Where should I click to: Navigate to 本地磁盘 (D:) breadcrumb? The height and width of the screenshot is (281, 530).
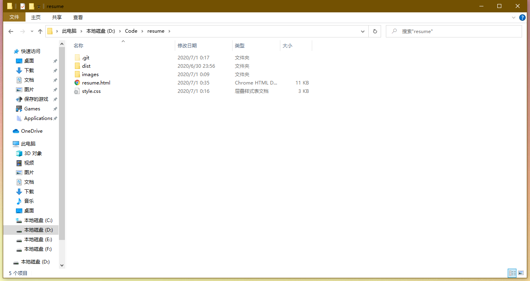pos(101,31)
